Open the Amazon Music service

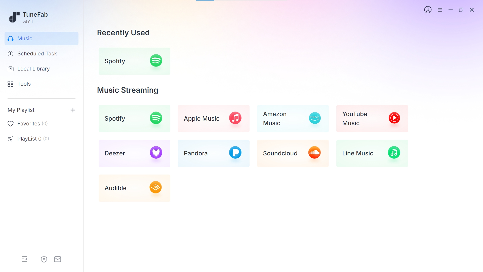pyautogui.click(x=293, y=119)
